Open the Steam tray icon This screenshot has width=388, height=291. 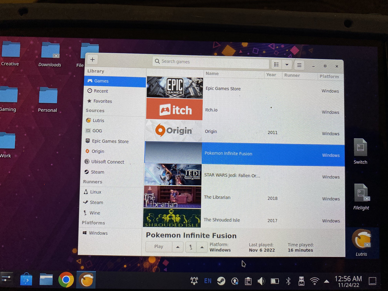[x=221, y=281]
